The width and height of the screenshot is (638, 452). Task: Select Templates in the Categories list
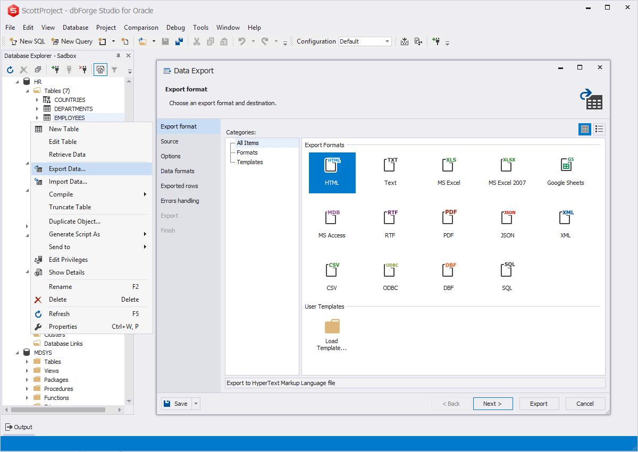(249, 162)
